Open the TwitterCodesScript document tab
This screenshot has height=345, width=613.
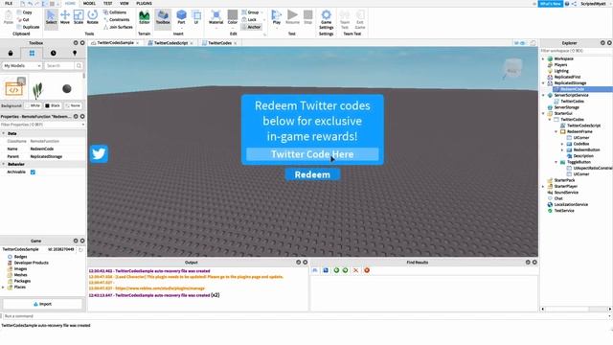(x=170, y=43)
